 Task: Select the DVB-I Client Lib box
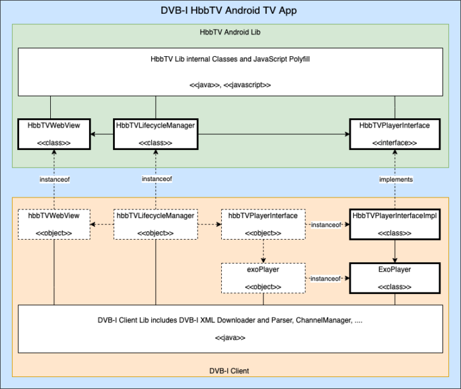click(230, 328)
